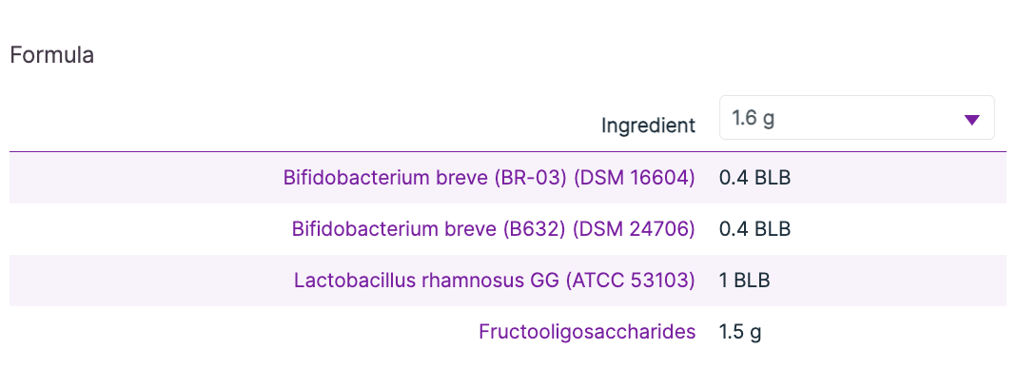Screen dimensions: 1018x388
Task: Select the 0.4 BLB amount for B632
Action: [755, 229]
